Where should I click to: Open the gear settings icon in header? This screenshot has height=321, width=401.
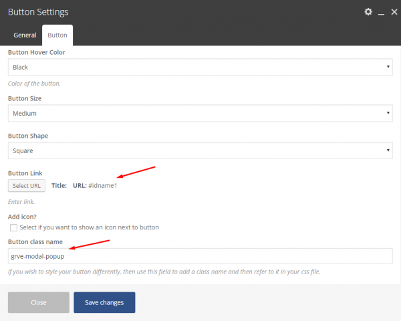pos(368,12)
